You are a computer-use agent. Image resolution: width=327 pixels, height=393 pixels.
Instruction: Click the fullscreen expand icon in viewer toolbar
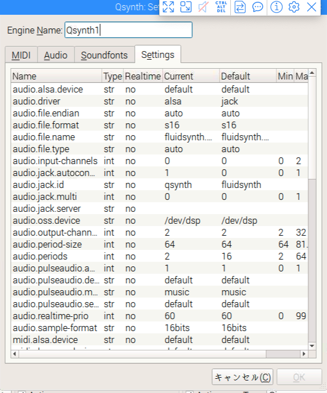coord(168,7)
